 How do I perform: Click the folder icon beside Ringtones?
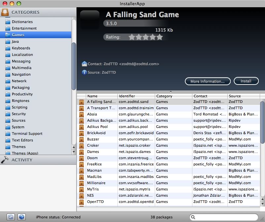point(8,101)
